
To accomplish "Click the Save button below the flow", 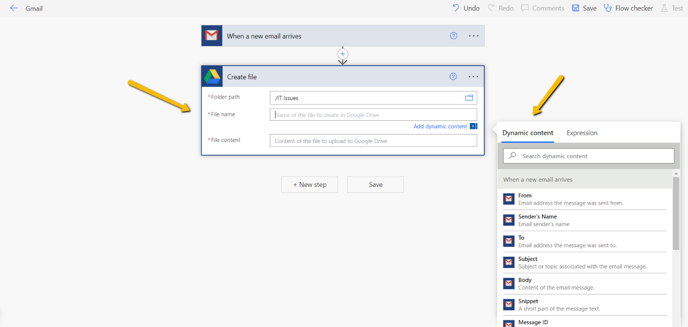I will click(375, 184).
